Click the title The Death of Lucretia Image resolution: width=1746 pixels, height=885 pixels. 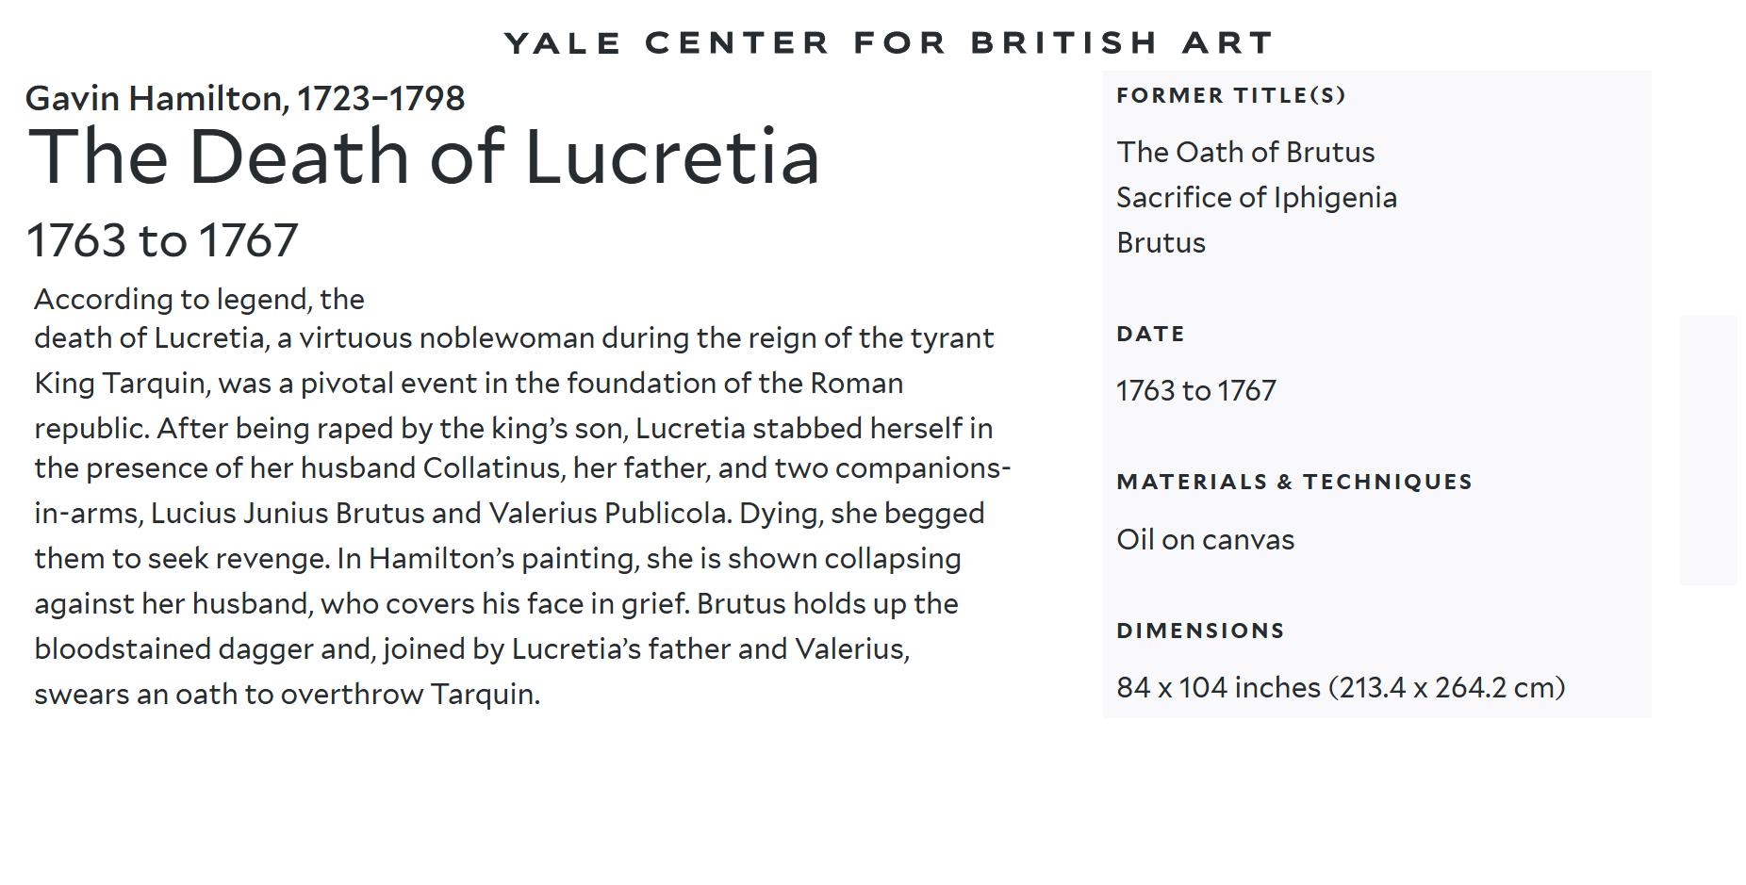point(425,156)
